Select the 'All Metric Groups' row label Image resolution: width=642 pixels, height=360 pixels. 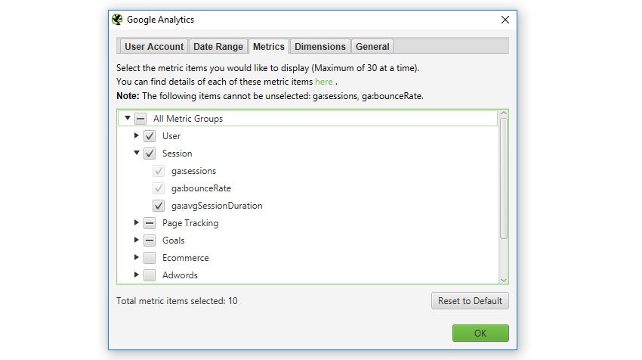pos(188,119)
